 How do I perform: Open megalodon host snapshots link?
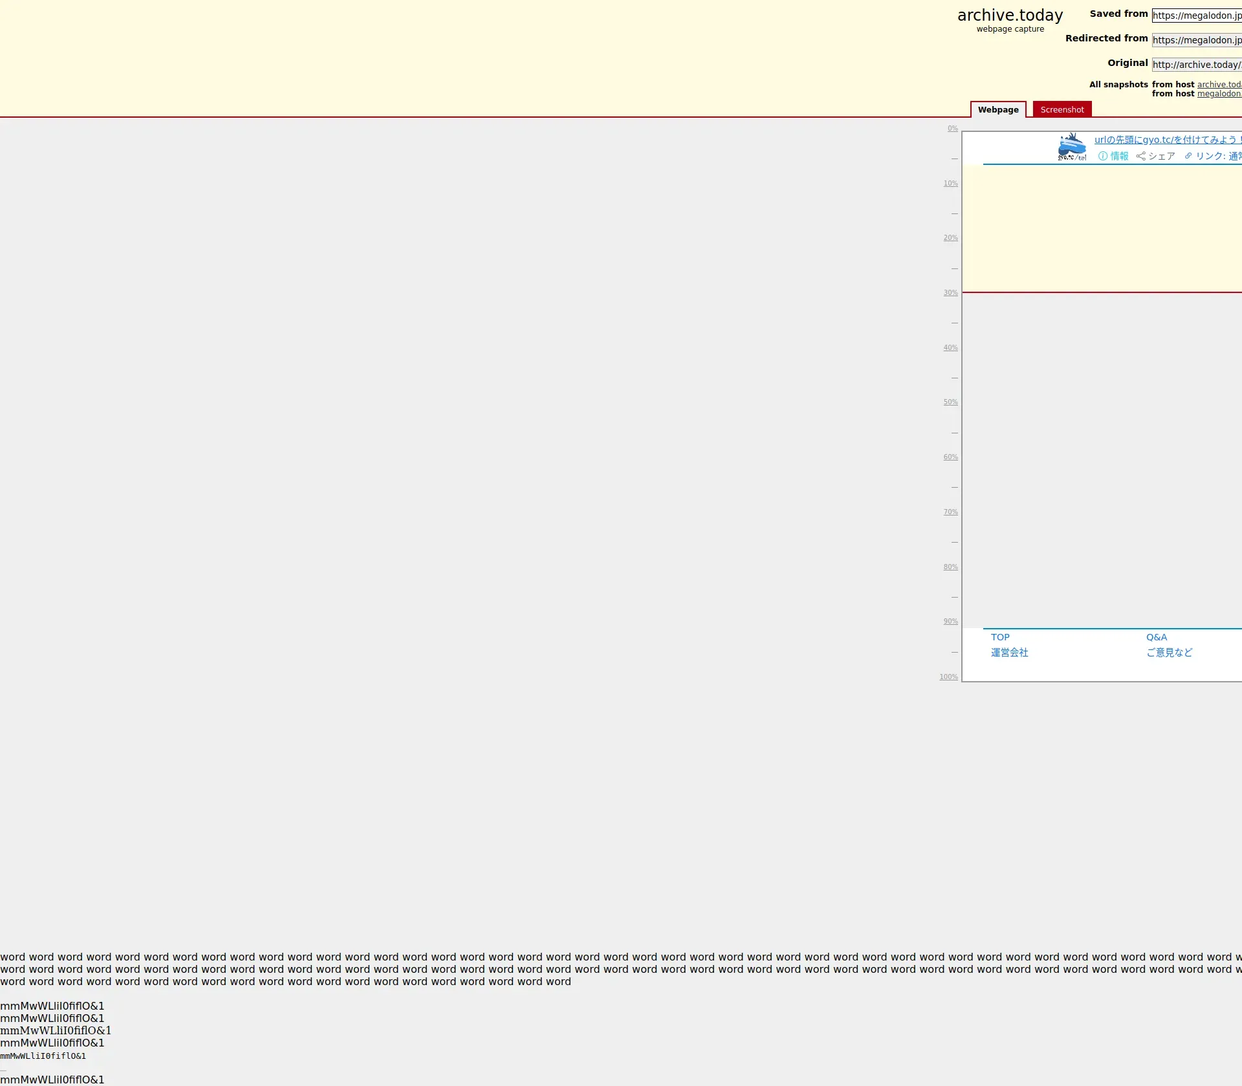(x=1219, y=94)
